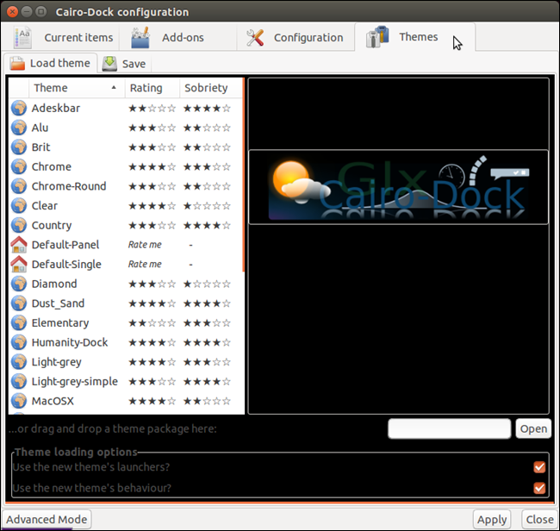Select the Humanity-Dock theme row

126,342
